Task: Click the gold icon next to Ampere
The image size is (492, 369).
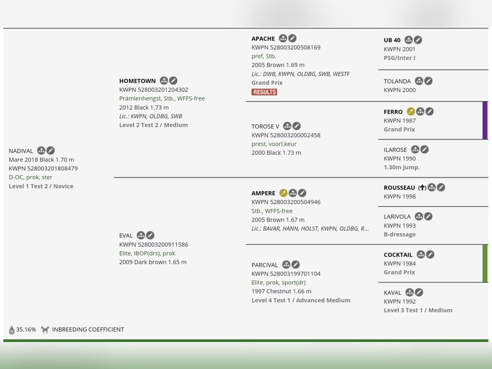Action: [x=283, y=193]
